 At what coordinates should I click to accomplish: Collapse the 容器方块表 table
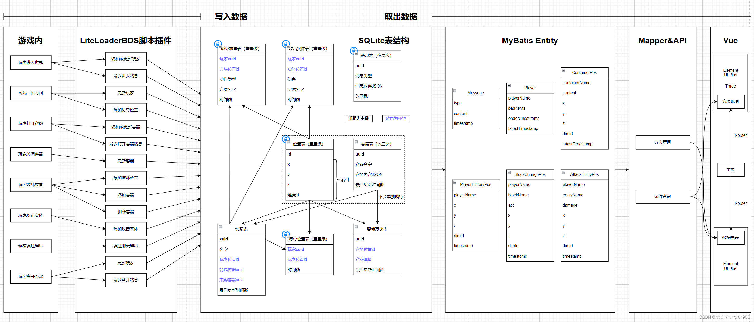point(356,227)
